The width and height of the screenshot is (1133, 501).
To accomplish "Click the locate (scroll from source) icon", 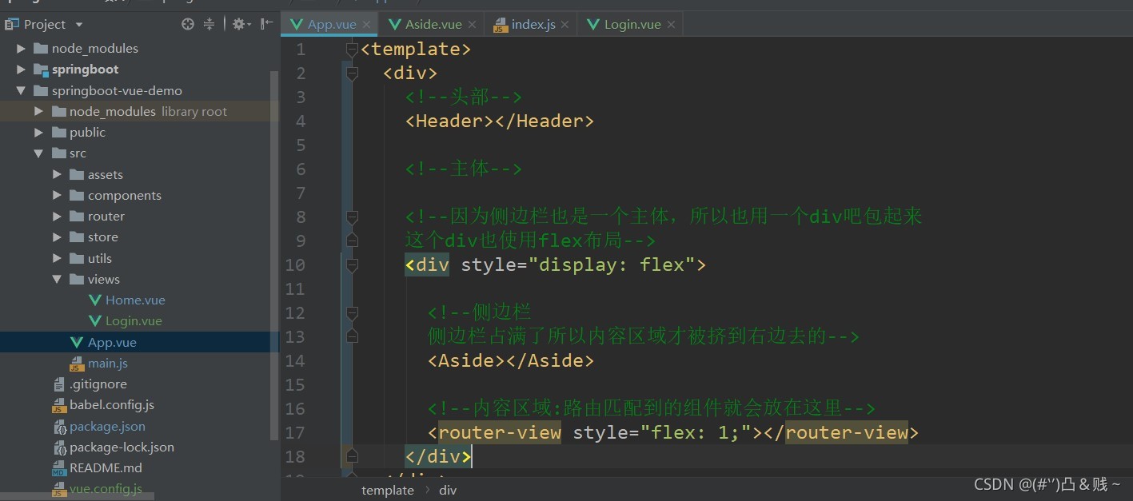I will click(188, 24).
